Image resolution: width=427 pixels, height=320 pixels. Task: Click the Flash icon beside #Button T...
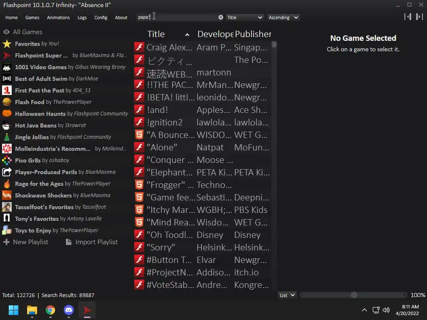pyautogui.click(x=139, y=260)
